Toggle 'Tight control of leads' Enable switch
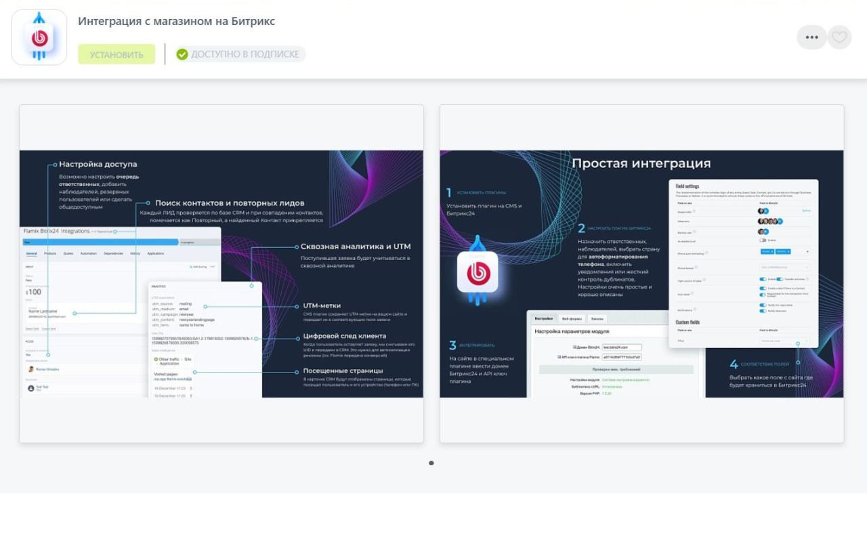This screenshot has height=533, width=867. click(x=763, y=279)
